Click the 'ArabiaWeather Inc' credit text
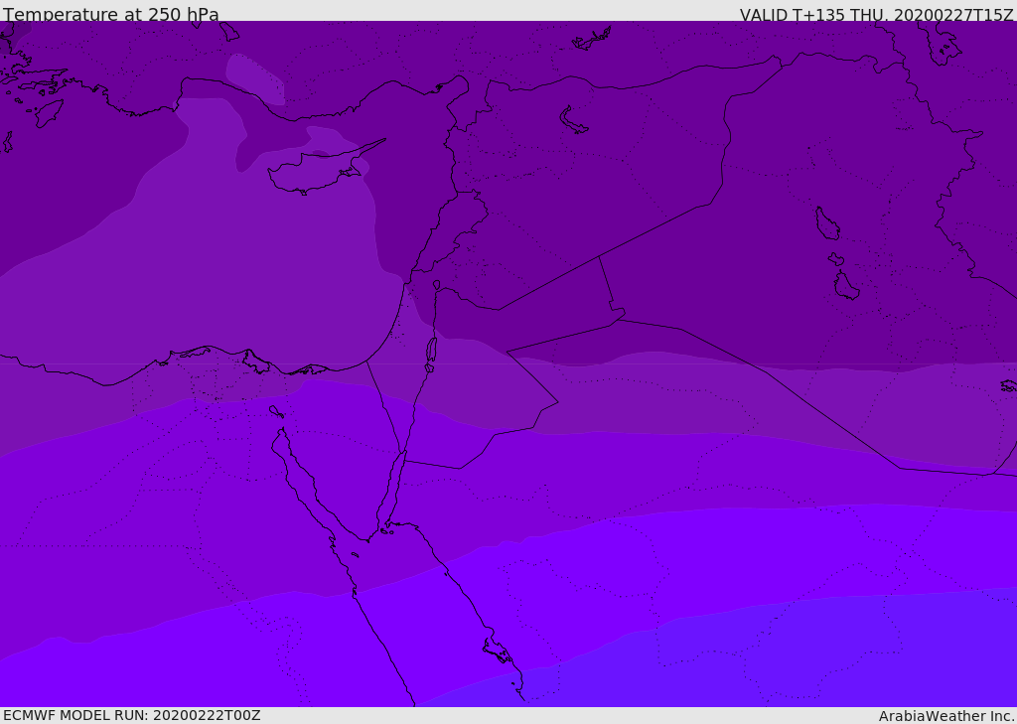Image resolution: width=1017 pixels, height=724 pixels. click(x=946, y=716)
